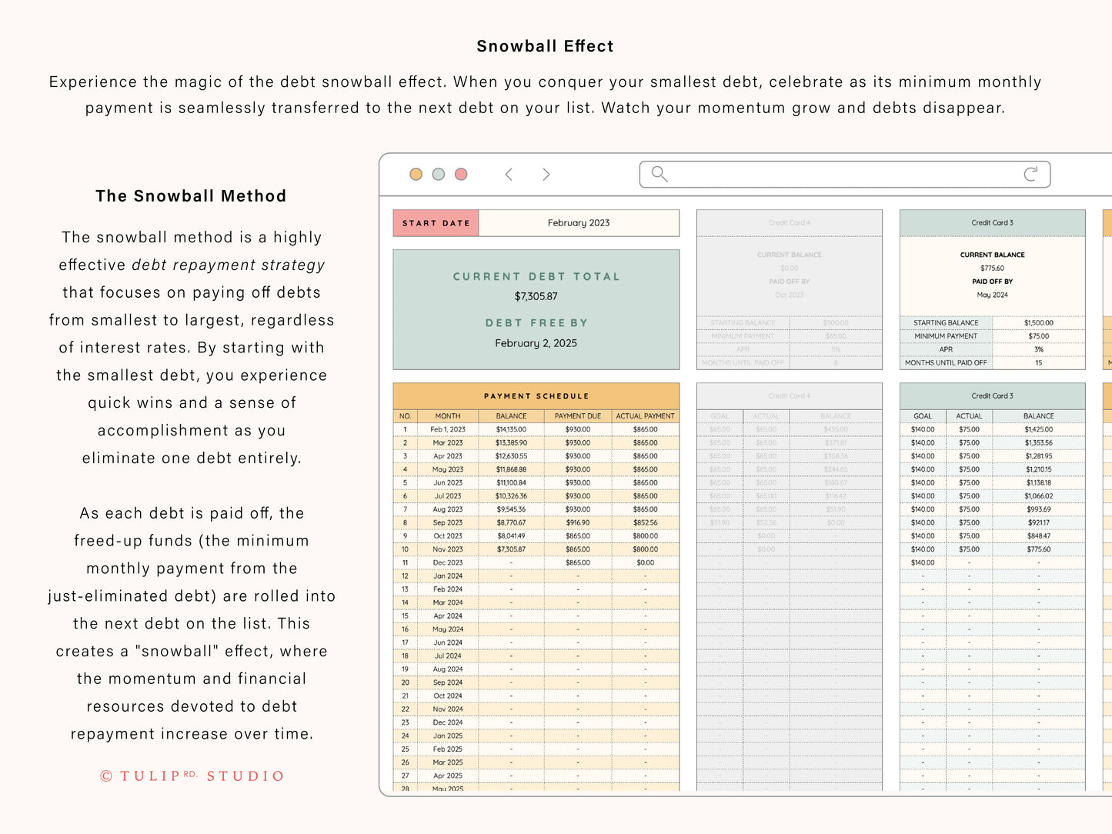Screen dimensions: 1112x834
Task: Click the reload icon in search bar
Action: 1030,175
